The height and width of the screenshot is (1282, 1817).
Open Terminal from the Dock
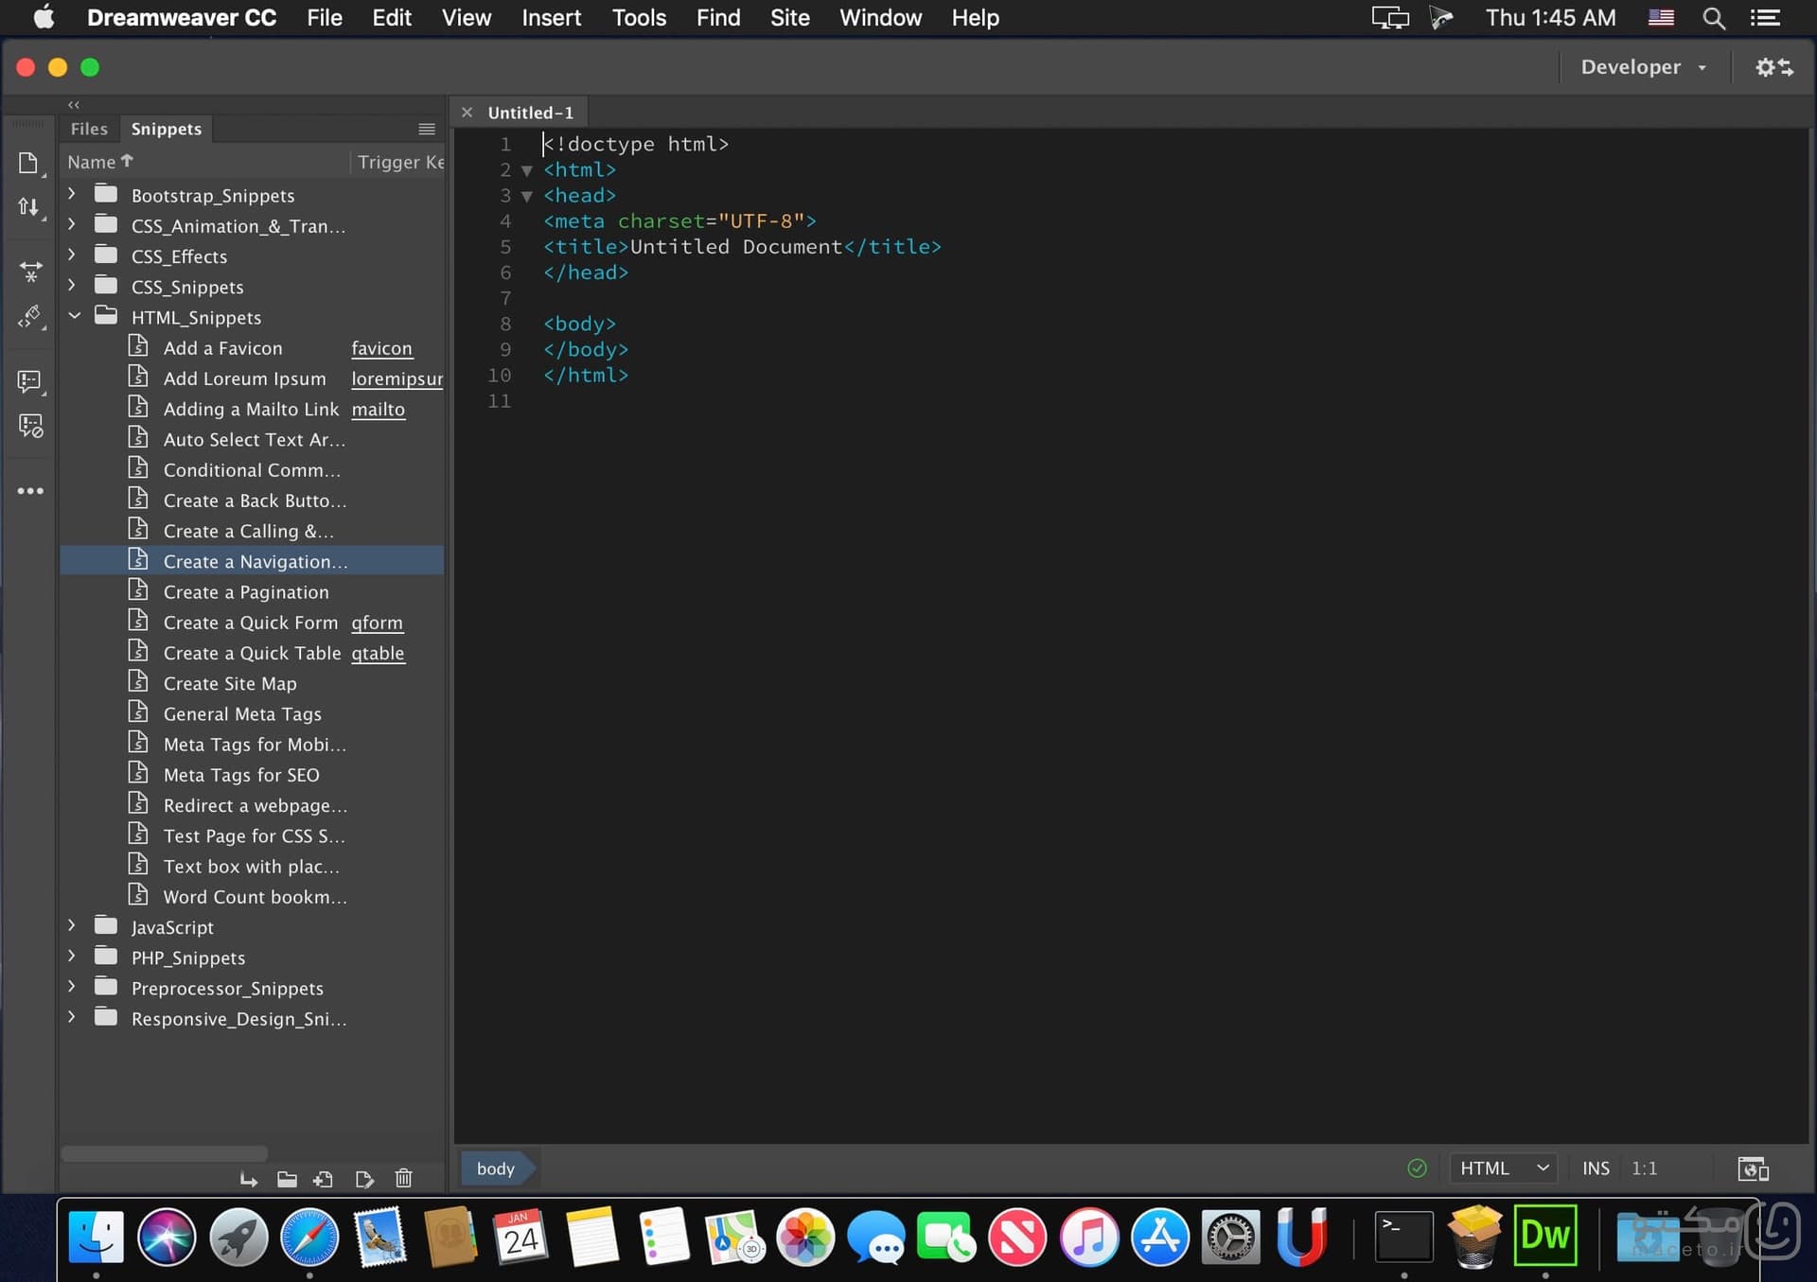(1402, 1237)
